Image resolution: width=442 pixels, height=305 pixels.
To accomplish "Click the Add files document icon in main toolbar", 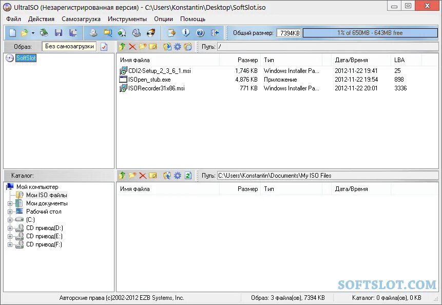I will click(171, 33).
